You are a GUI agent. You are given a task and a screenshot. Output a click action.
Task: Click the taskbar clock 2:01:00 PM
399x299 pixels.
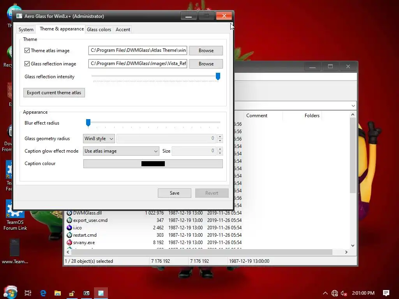[x=363, y=293]
